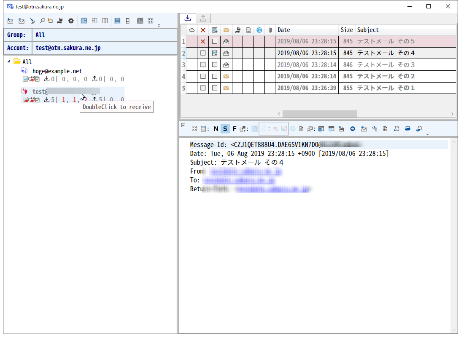Click the cloud column header icon
Screen dimensions: 461x337
[x=191, y=30]
